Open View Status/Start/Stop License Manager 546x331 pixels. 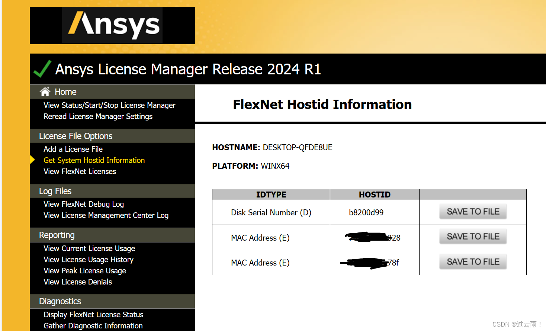pyautogui.click(x=109, y=105)
